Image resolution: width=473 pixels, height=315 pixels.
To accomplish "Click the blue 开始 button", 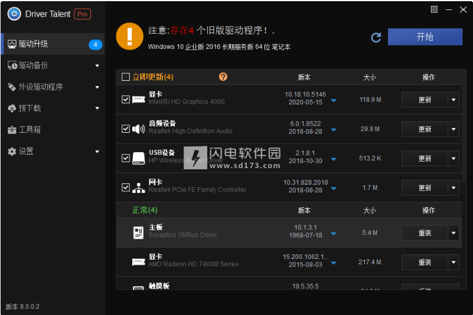I will (425, 37).
